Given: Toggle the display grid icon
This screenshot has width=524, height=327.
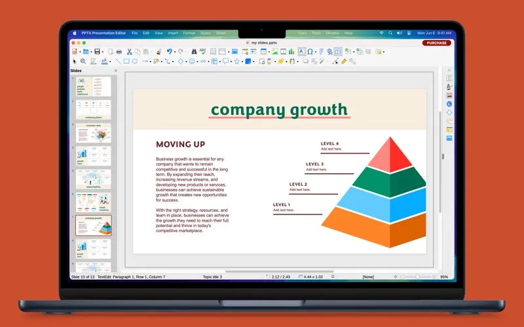Looking at the screenshot, I should click(214, 52).
